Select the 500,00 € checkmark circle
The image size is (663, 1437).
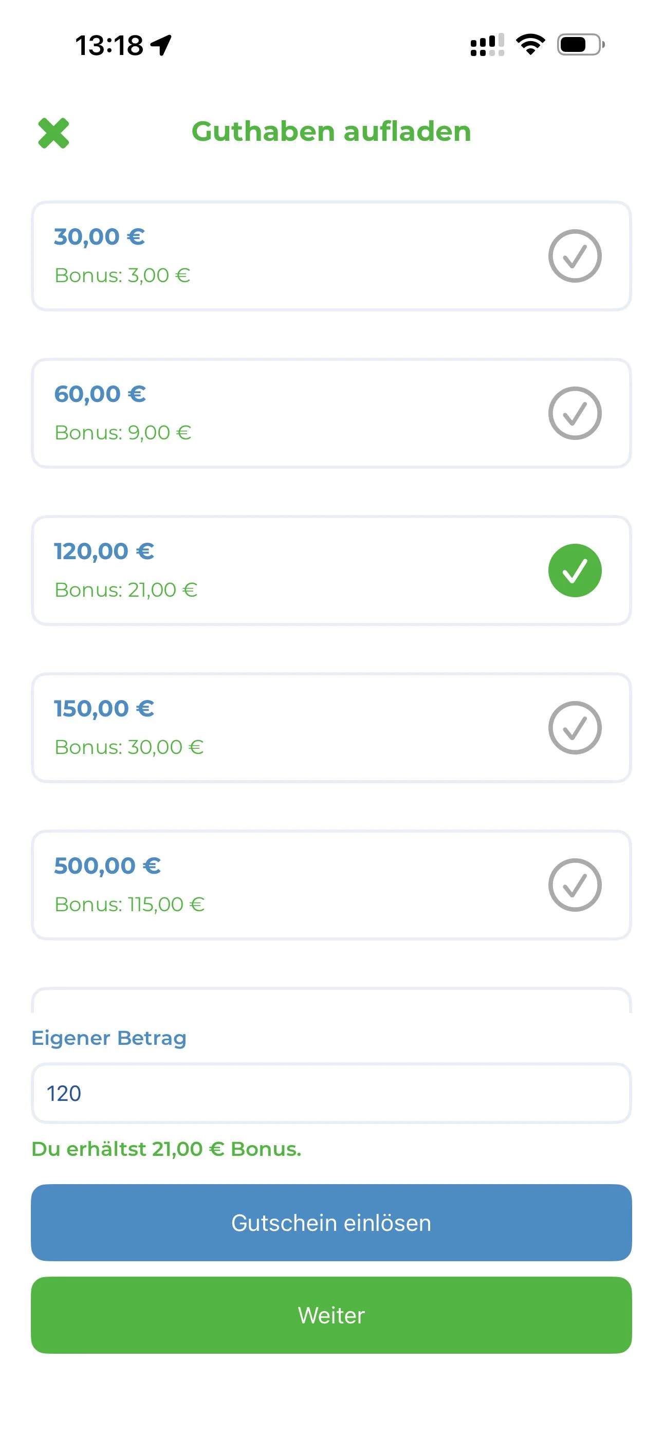pos(574,886)
